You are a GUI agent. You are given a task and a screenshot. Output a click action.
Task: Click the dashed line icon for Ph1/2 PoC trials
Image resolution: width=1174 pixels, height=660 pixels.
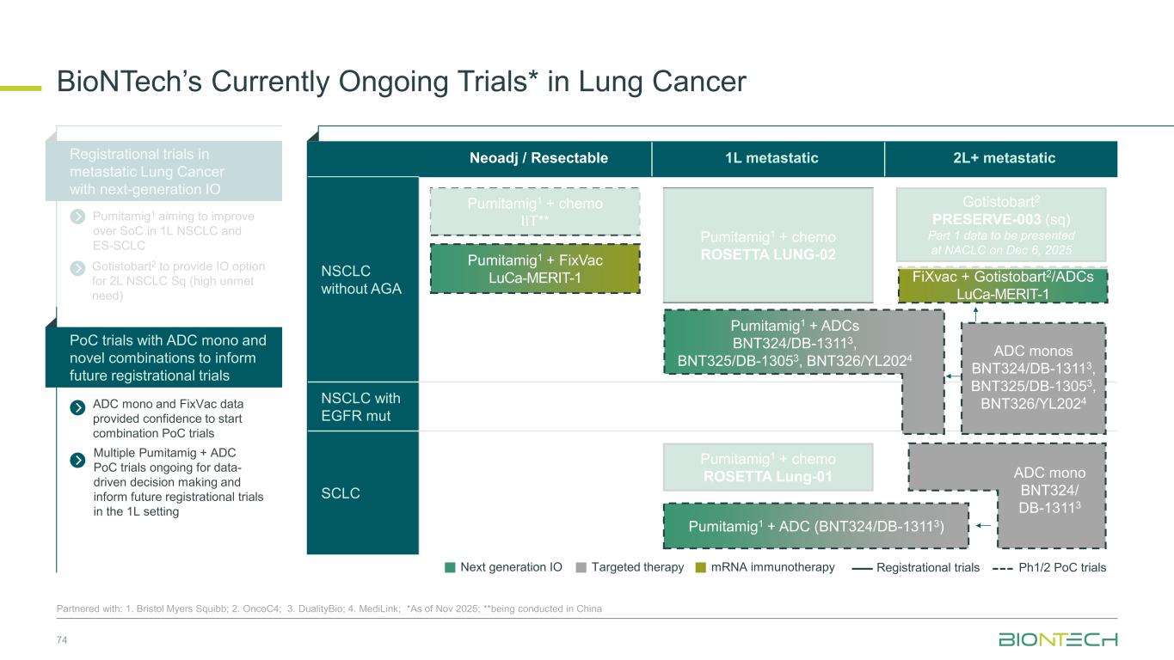(x=1004, y=567)
